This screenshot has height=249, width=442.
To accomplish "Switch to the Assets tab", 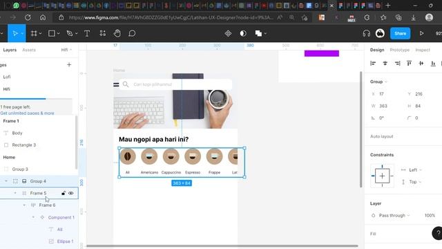I will [29, 50].
